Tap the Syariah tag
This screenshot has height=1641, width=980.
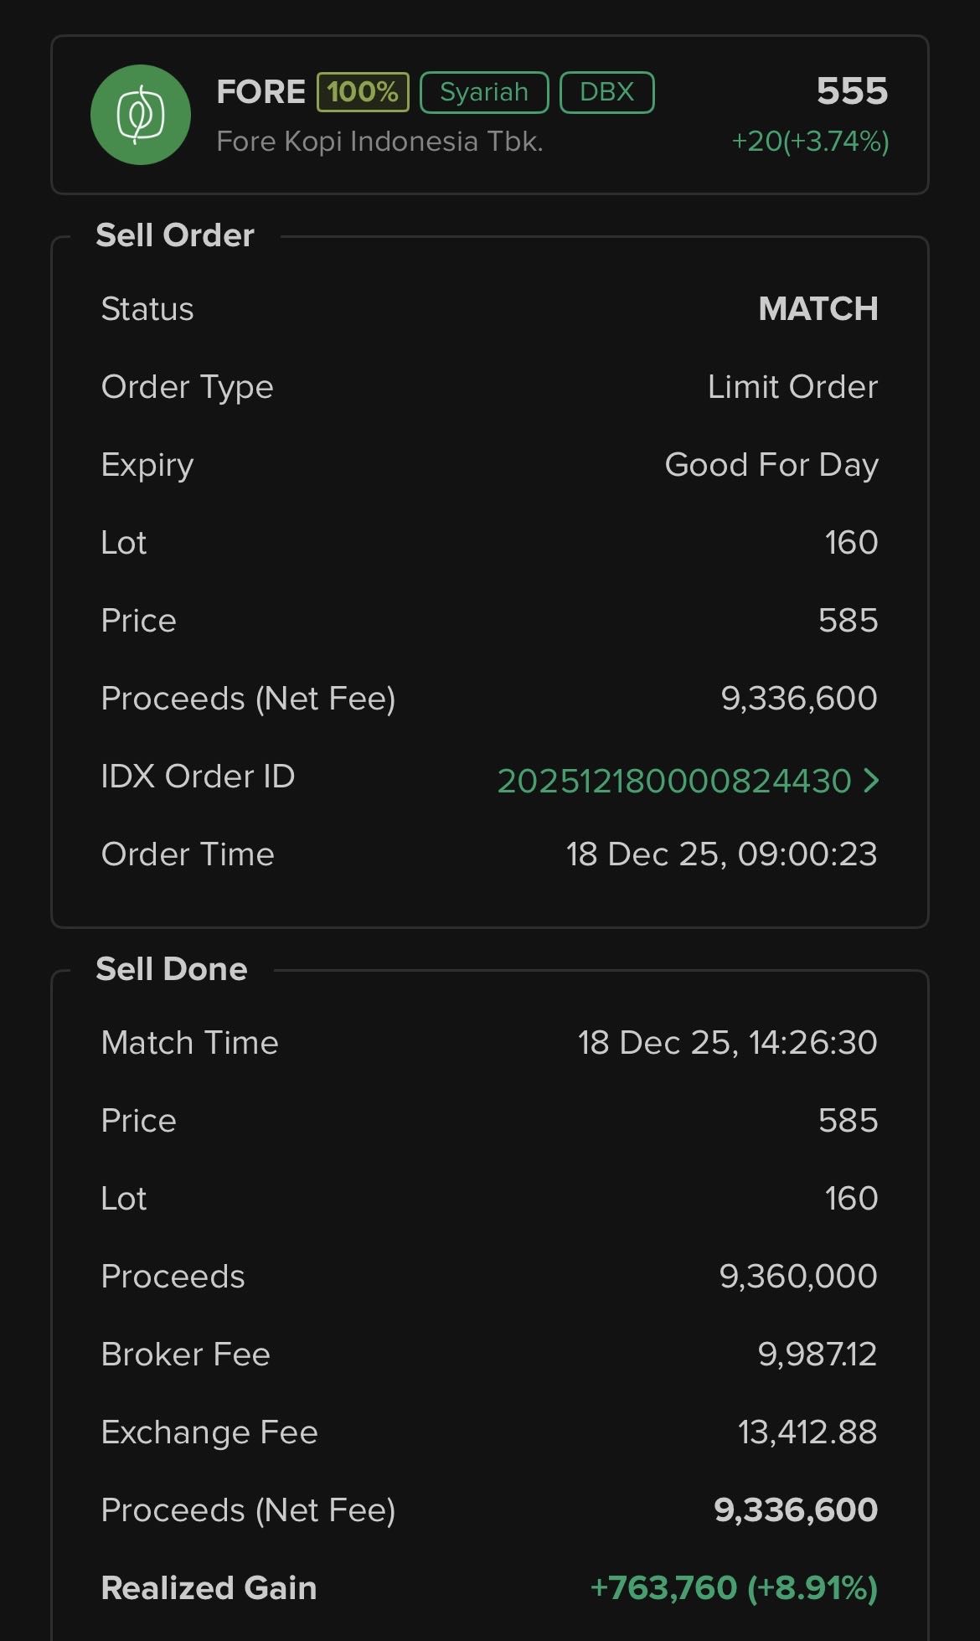(484, 91)
